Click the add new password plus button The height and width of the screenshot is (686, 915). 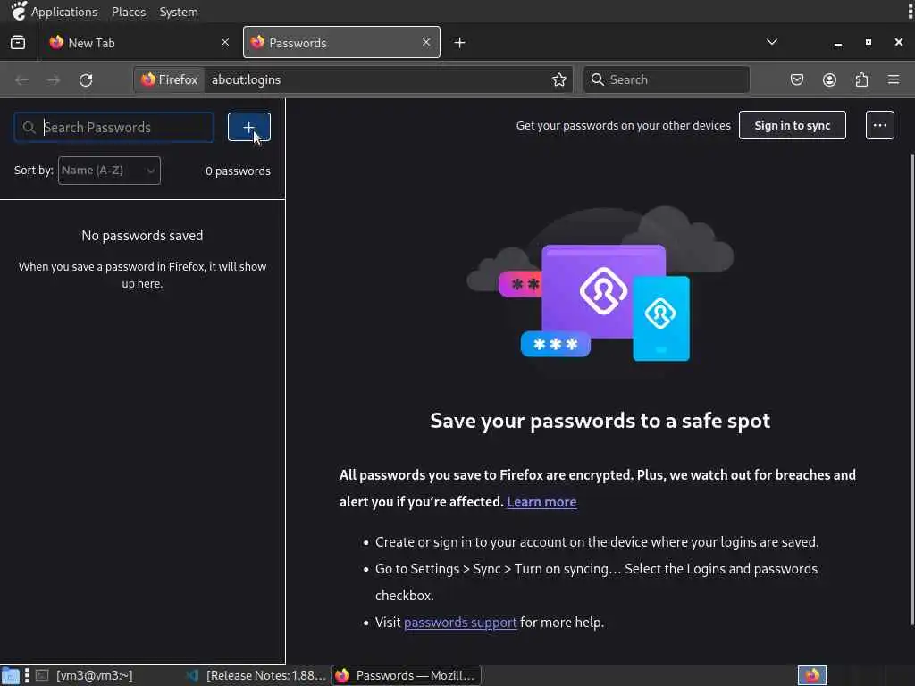click(248, 127)
